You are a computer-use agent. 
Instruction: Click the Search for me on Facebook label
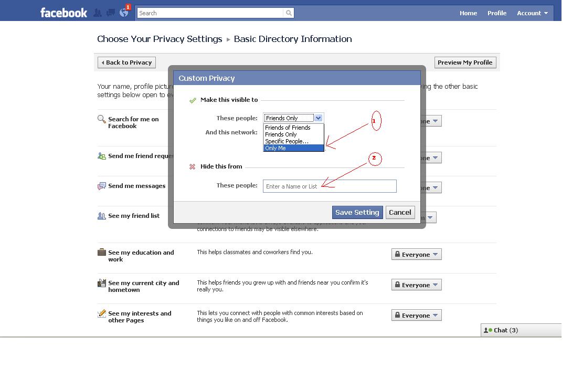click(133, 122)
